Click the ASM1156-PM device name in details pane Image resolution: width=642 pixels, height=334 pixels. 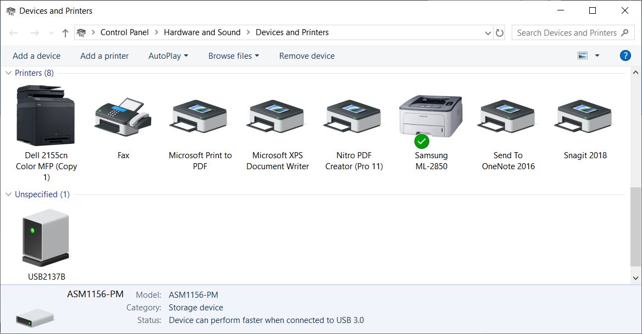(96, 294)
